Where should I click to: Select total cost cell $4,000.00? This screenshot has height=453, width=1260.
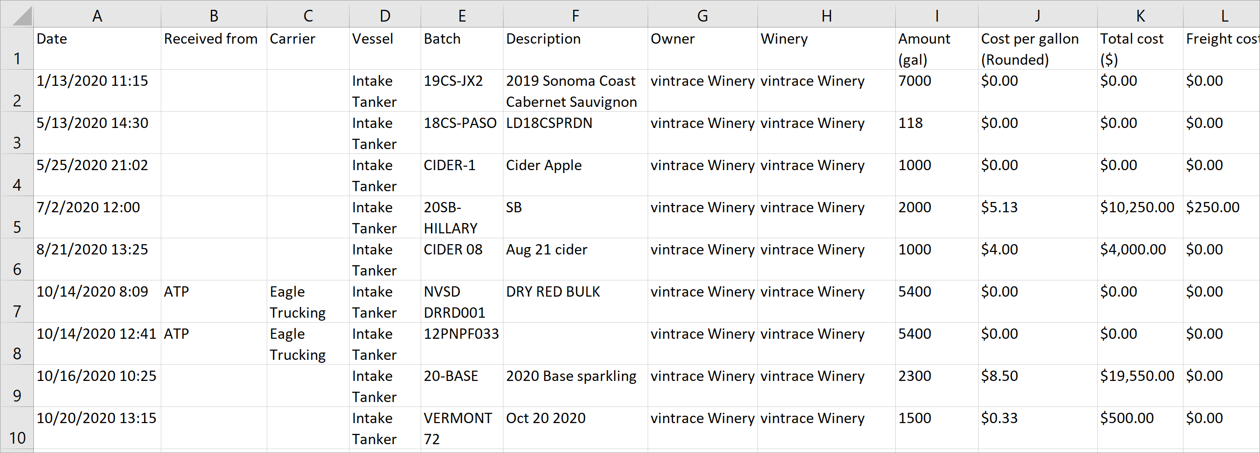pos(1140,259)
